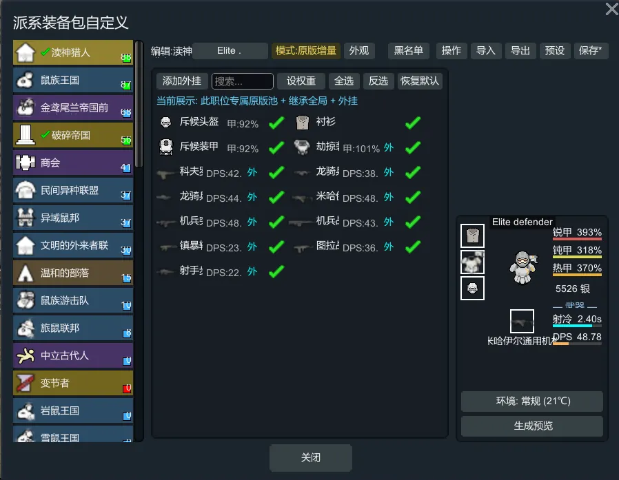Open the 操作 operations menu

pyautogui.click(x=451, y=51)
